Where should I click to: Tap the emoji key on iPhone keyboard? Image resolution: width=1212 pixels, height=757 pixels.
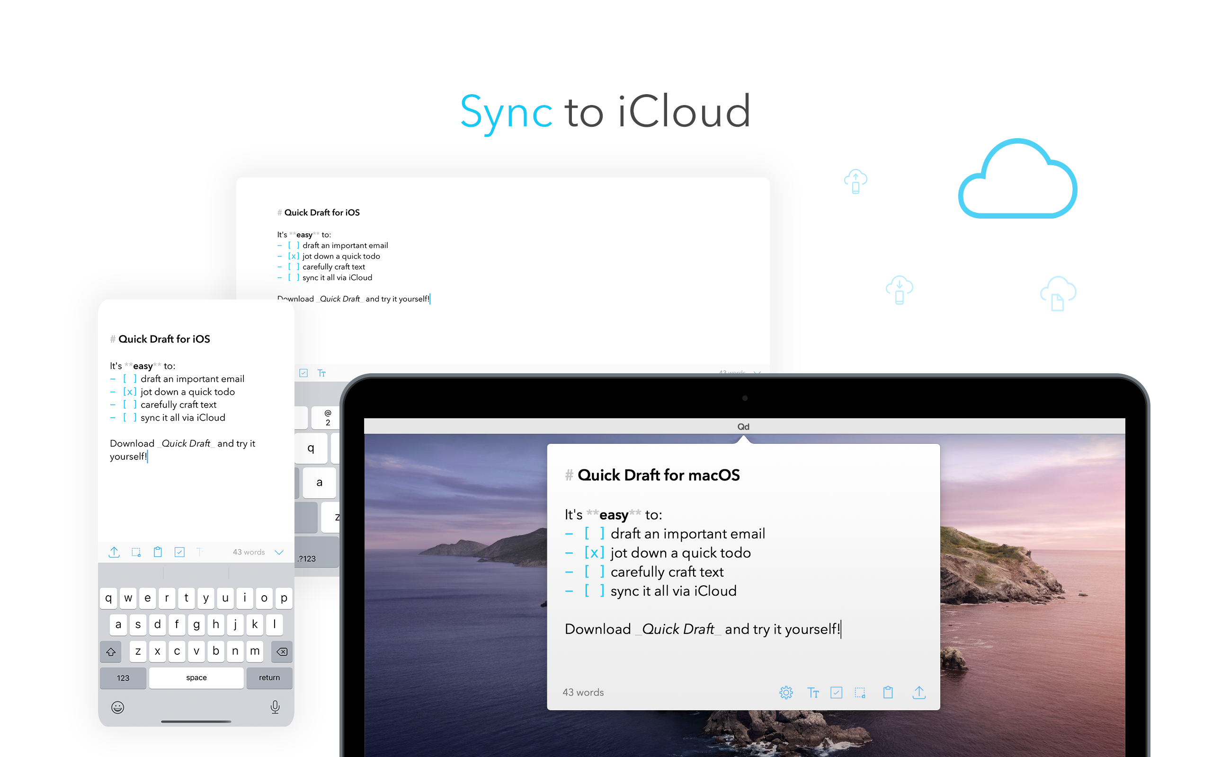pyautogui.click(x=118, y=707)
